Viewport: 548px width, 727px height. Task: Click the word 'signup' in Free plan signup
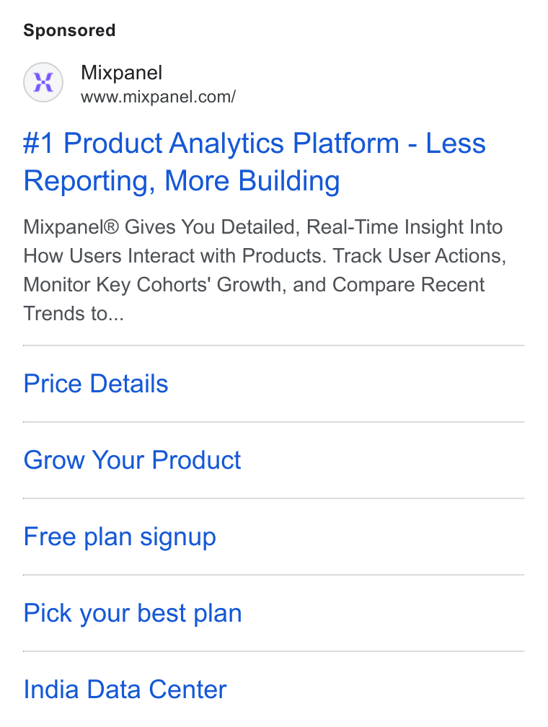point(178,537)
